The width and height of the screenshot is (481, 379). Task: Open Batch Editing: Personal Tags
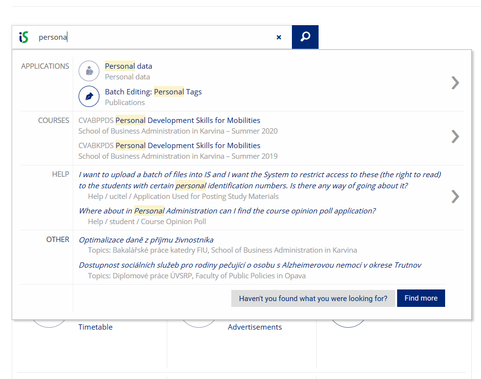tap(153, 92)
